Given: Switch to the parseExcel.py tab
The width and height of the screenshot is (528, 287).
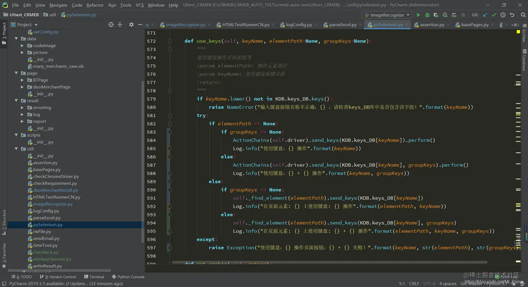Looking at the screenshot, I should tap(342, 25).
